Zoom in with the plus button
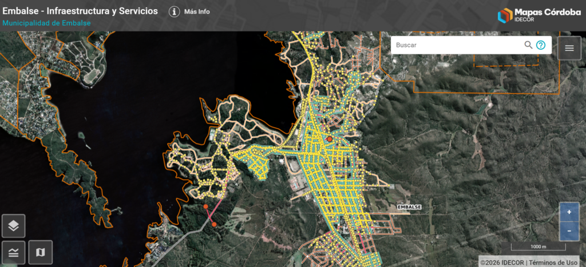Viewport: 586px width, 267px height. (569, 212)
